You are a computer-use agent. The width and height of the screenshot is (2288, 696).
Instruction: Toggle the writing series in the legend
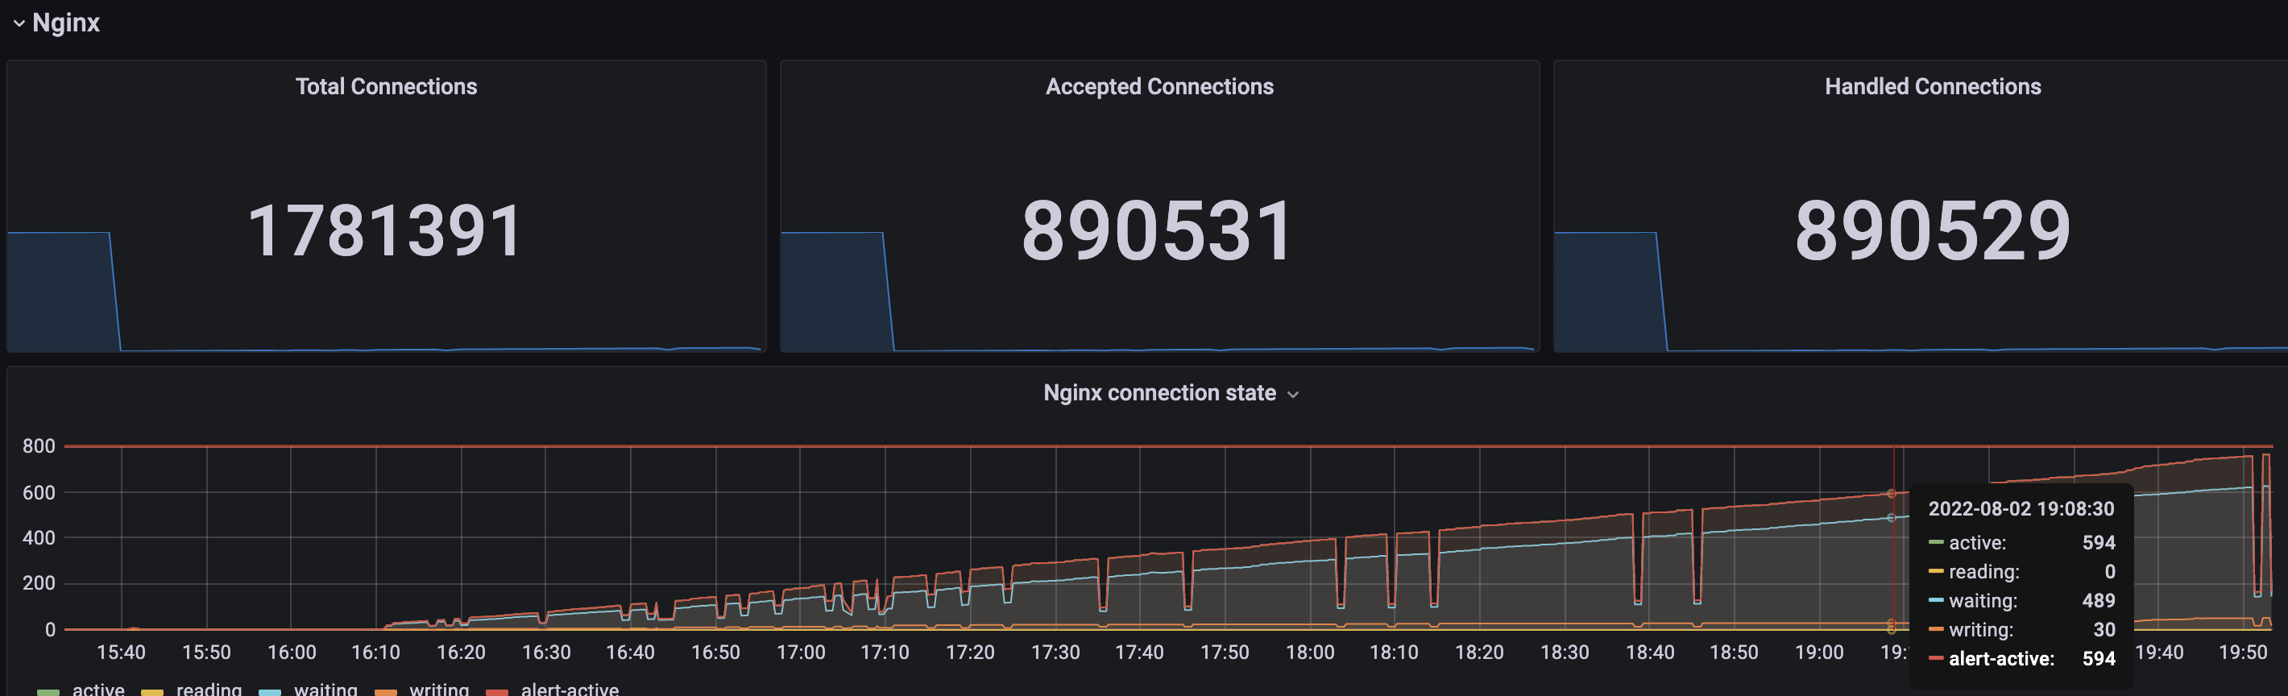(439, 688)
